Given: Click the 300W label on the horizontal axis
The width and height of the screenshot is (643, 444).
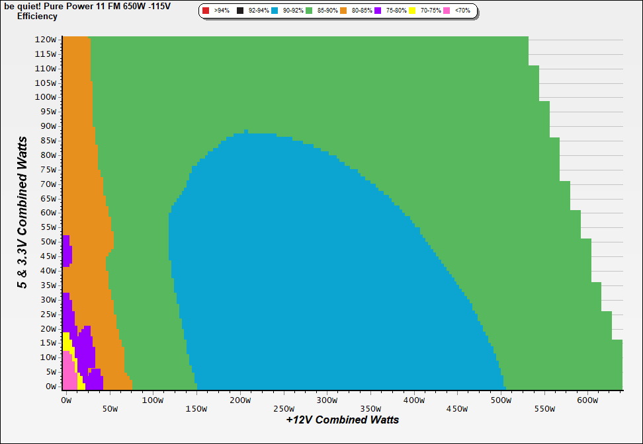Looking at the screenshot, I should (327, 400).
